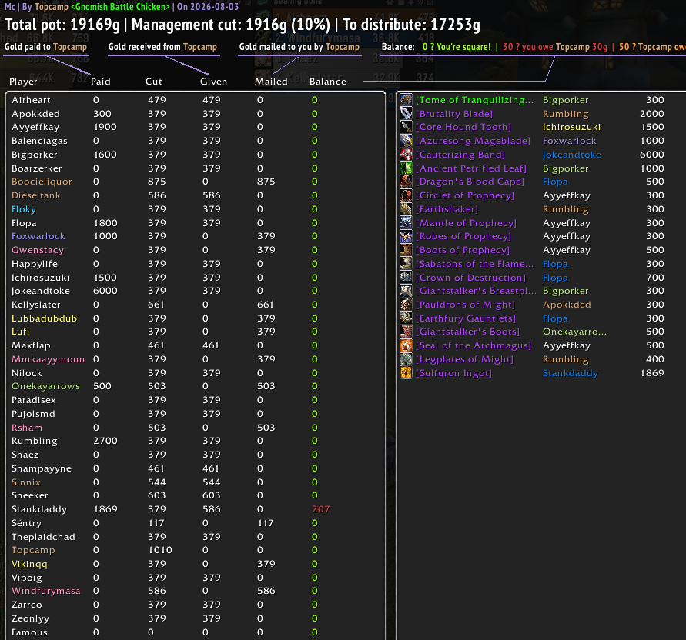Click the Gold received from Topcamp legend

pyautogui.click(x=162, y=47)
